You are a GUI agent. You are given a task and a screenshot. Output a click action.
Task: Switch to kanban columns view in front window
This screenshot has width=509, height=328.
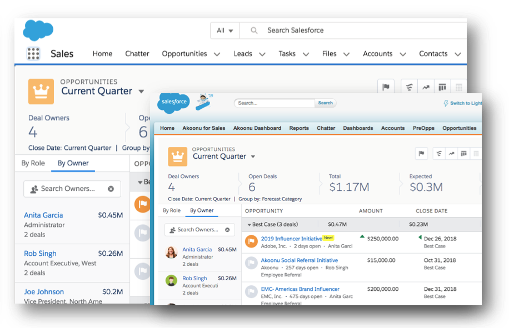[x=464, y=153]
